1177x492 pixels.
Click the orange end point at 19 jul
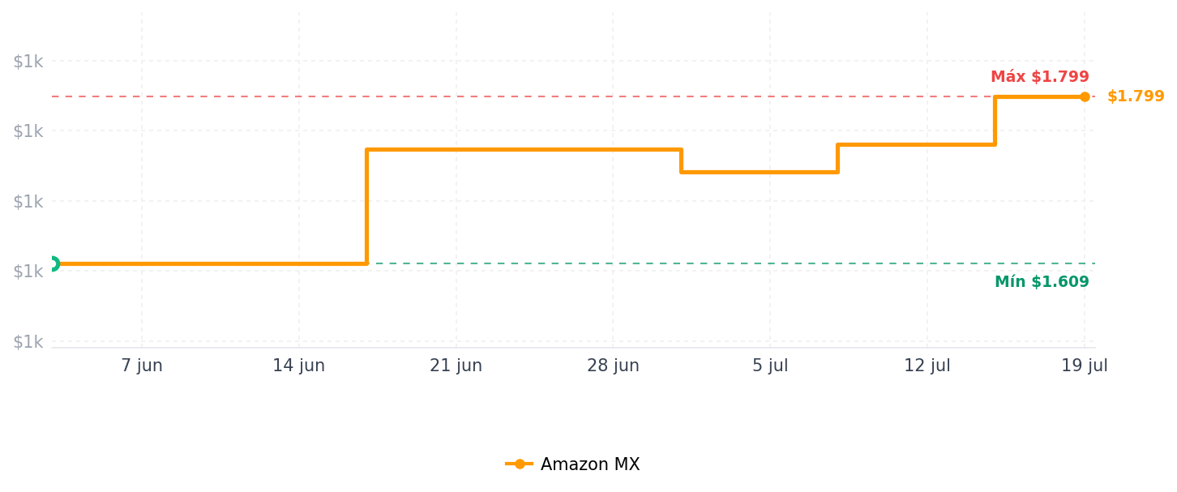[1085, 96]
